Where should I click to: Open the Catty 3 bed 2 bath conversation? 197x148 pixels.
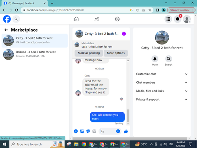pos(35,41)
